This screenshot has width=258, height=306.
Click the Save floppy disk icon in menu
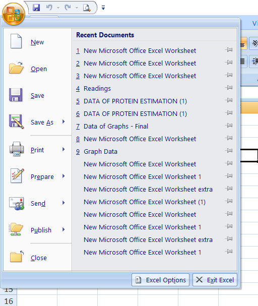coord(16,95)
